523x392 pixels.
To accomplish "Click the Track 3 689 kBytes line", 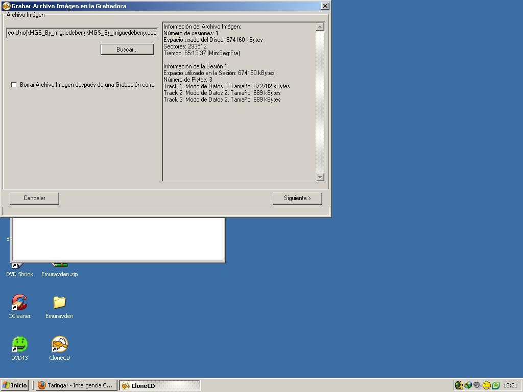I will pyautogui.click(x=222, y=100).
